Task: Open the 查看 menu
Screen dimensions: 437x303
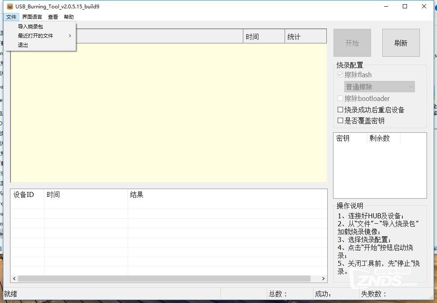Action: click(53, 17)
